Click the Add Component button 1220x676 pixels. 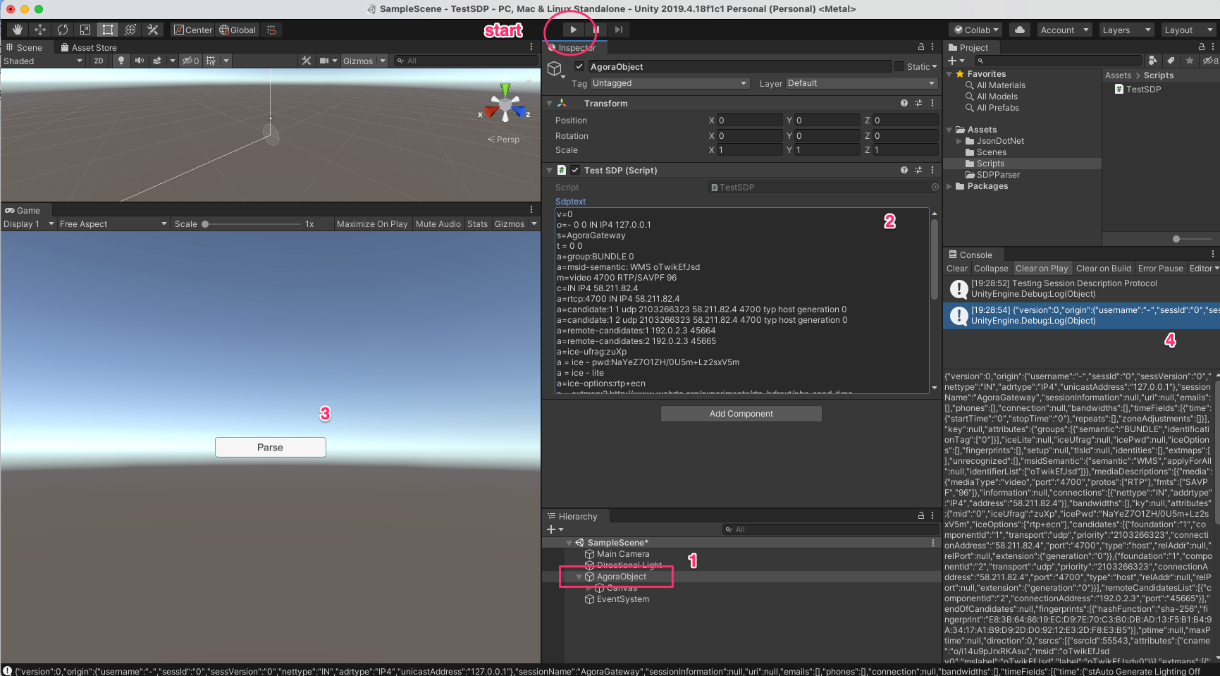[x=741, y=413]
